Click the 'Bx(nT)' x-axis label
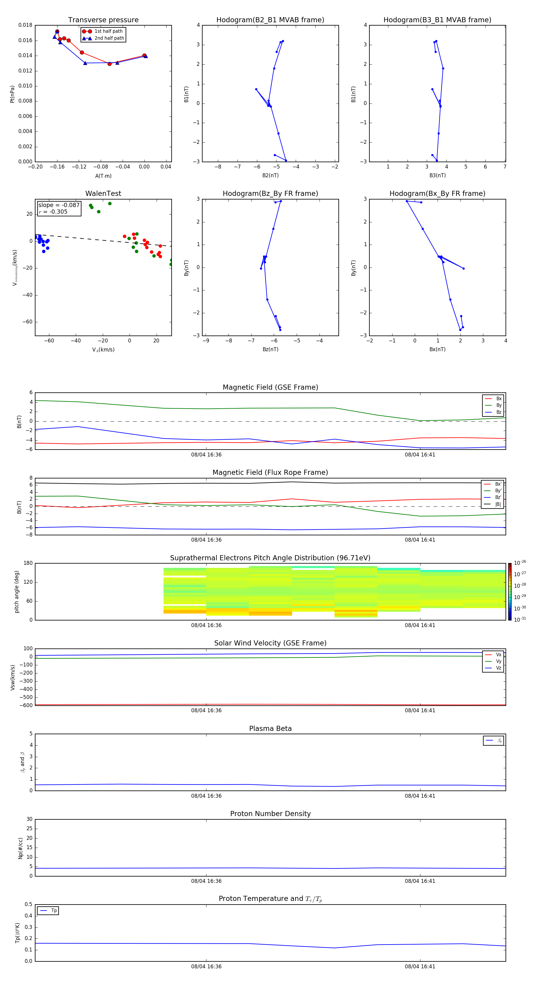 click(437, 349)
